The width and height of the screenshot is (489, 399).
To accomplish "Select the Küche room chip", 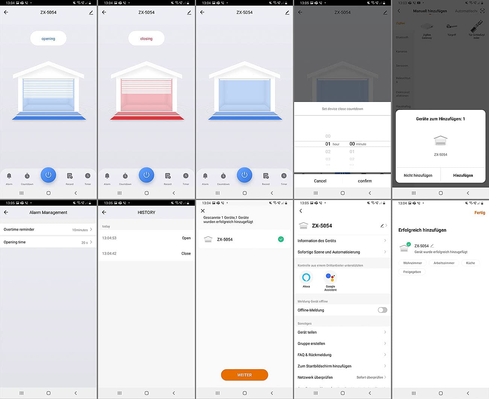I will pos(471,263).
